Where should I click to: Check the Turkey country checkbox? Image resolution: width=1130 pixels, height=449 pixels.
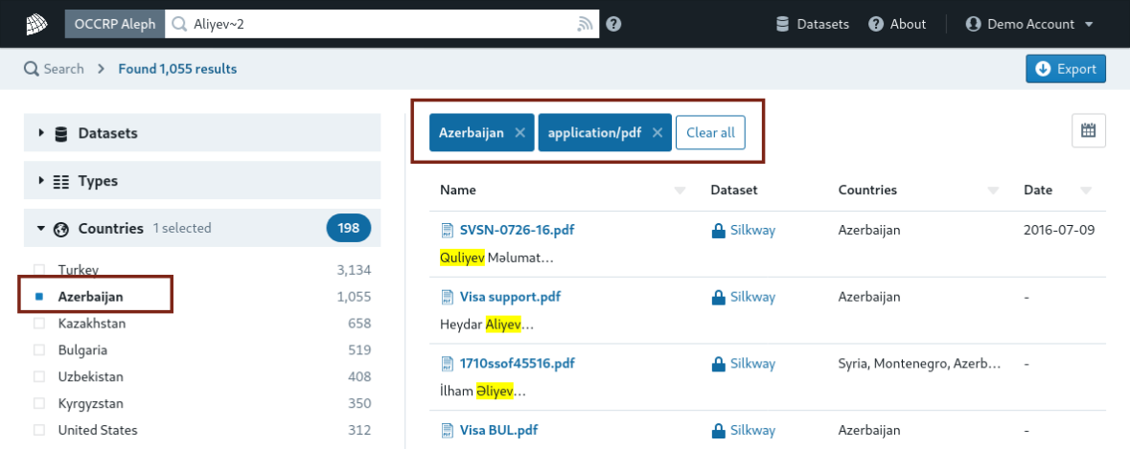click(x=39, y=270)
